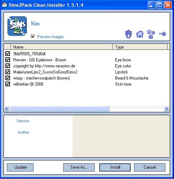
Task: Click the Save As... button
Action: (x=79, y=167)
